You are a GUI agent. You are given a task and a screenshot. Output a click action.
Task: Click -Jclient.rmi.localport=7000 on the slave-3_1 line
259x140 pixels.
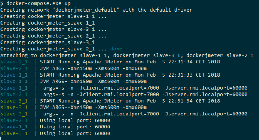coord(118,114)
